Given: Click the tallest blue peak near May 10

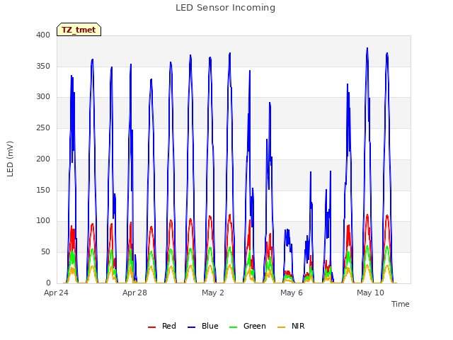Looking at the screenshot, I should [x=367, y=49].
